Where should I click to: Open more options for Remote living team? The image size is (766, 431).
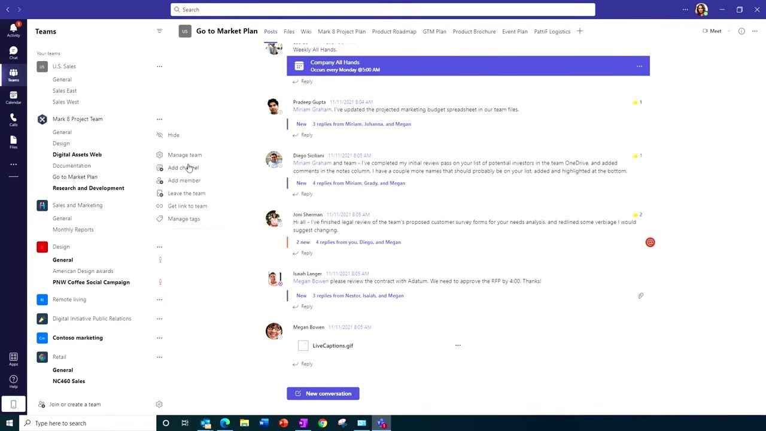[159, 299]
